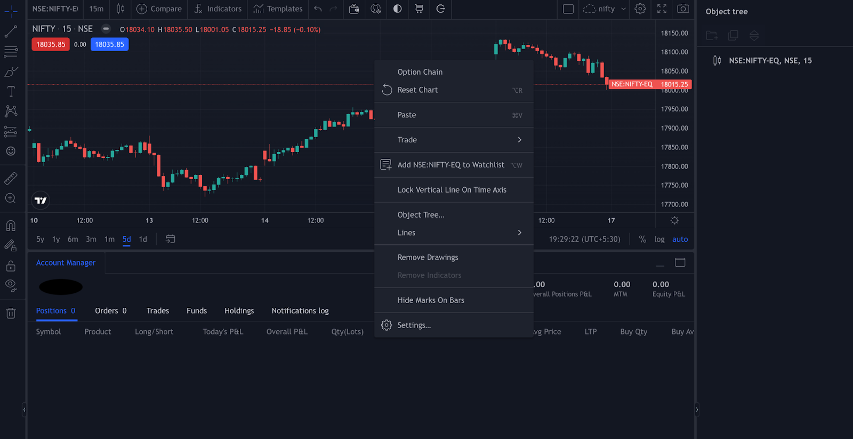Click the go to date calendar icon
The width and height of the screenshot is (853, 439).
[170, 239]
